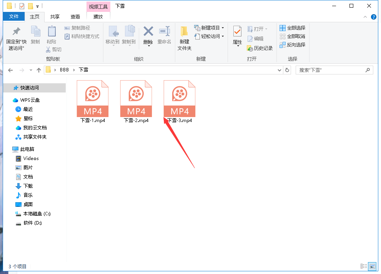Go up one folder level arrow

click(x=38, y=70)
